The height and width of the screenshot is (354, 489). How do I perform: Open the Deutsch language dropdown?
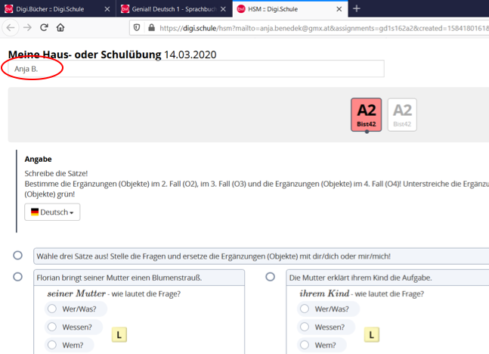point(53,213)
